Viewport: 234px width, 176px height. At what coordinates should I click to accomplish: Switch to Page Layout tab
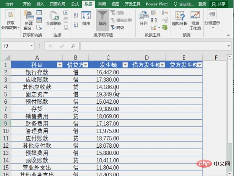tap(58, 4)
